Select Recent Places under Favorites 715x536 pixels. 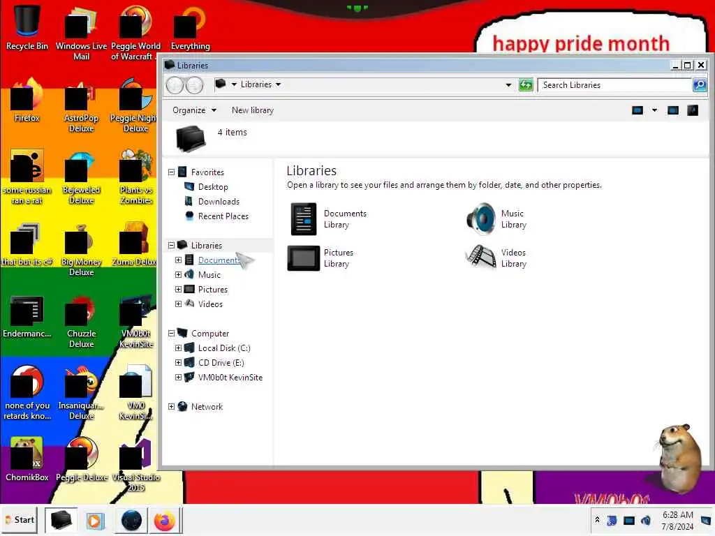(223, 216)
